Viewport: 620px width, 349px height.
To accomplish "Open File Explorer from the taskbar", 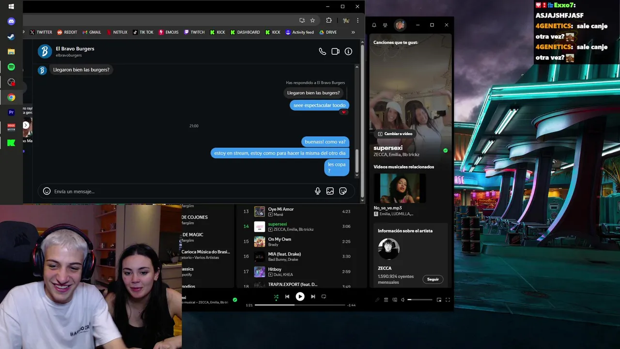I will click(11, 52).
